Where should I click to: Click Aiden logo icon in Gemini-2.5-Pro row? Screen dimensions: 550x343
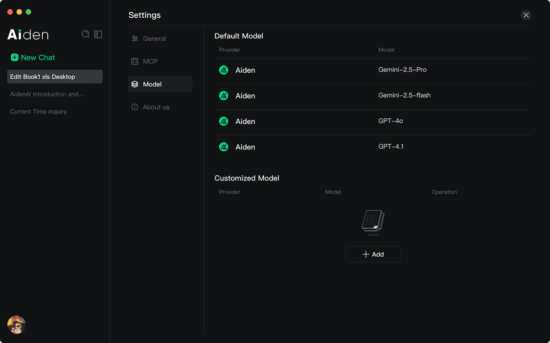(x=224, y=70)
